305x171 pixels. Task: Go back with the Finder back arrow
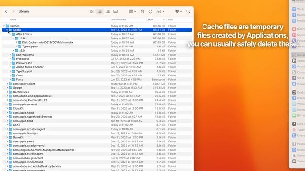click(6, 11)
